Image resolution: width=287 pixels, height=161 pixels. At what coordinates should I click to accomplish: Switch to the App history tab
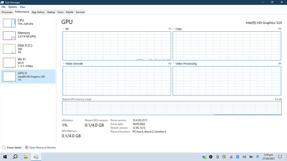38,12
